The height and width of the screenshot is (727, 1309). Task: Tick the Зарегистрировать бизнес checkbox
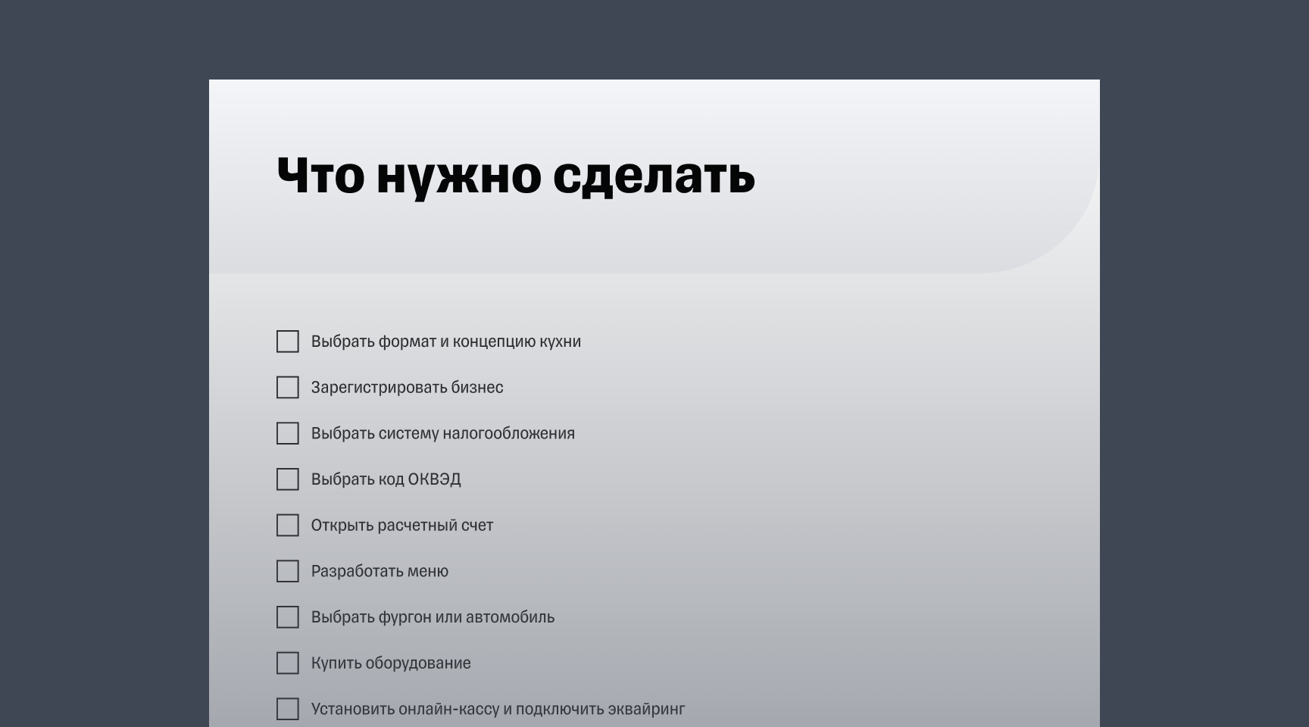[x=288, y=388]
